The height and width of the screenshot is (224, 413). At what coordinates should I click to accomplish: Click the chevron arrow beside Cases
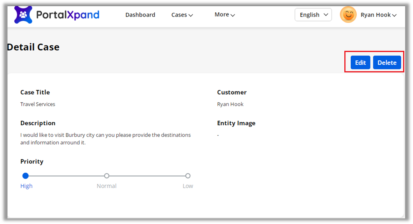pos(191,15)
